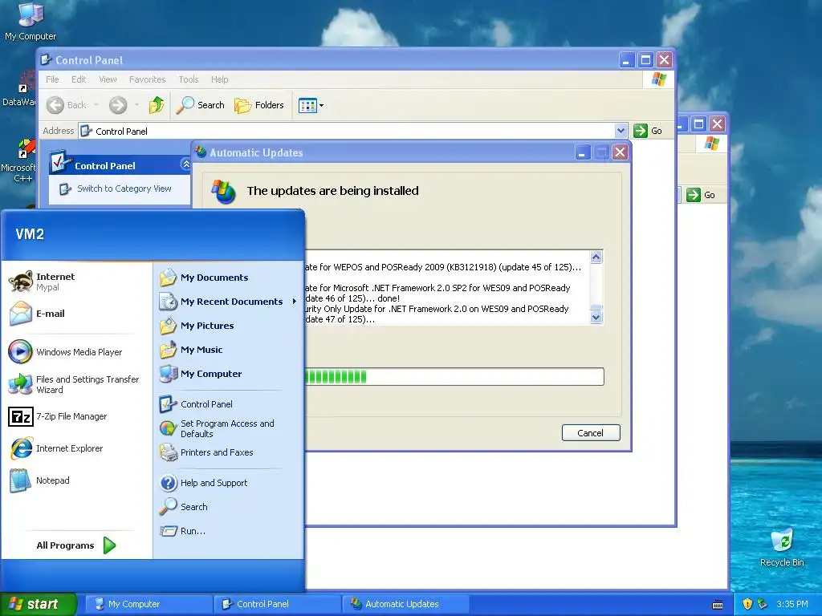Open Files and Settings Transfer Wizard
The height and width of the screenshot is (616, 822).
click(76, 384)
